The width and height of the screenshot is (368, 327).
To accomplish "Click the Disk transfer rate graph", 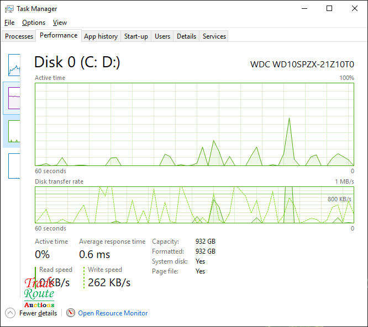I will click(194, 205).
